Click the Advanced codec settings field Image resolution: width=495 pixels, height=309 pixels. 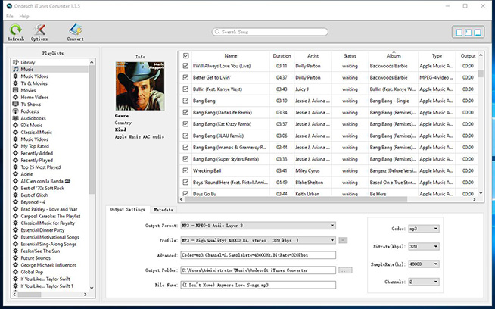(258, 255)
